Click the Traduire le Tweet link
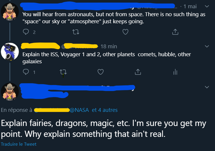Image resolution: width=215 pixels, height=151 pixels. click(19, 144)
